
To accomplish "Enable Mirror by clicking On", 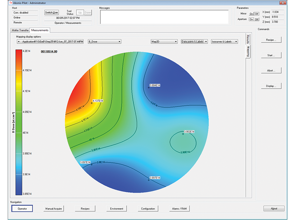I will pos(252,14).
